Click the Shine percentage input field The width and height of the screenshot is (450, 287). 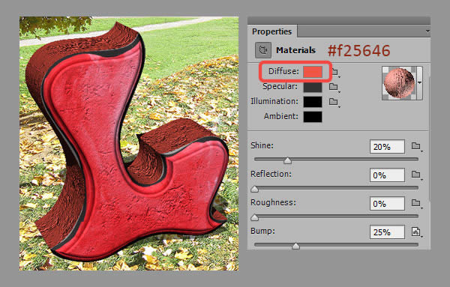[387, 147]
